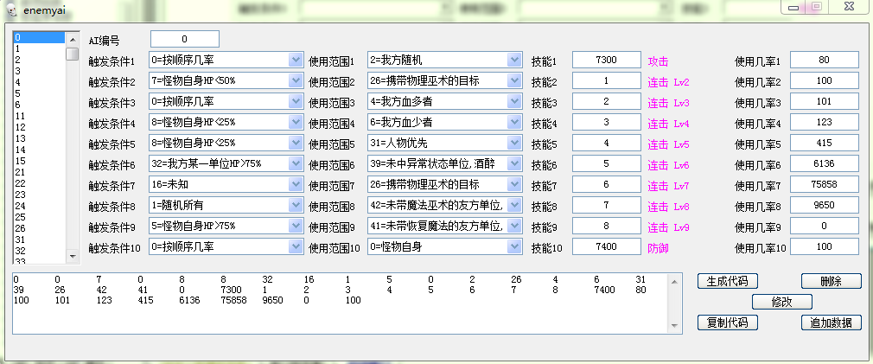Expand the 使用范围10 dropdown
This screenshot has width=873, height=364.
tap(514, 246)
